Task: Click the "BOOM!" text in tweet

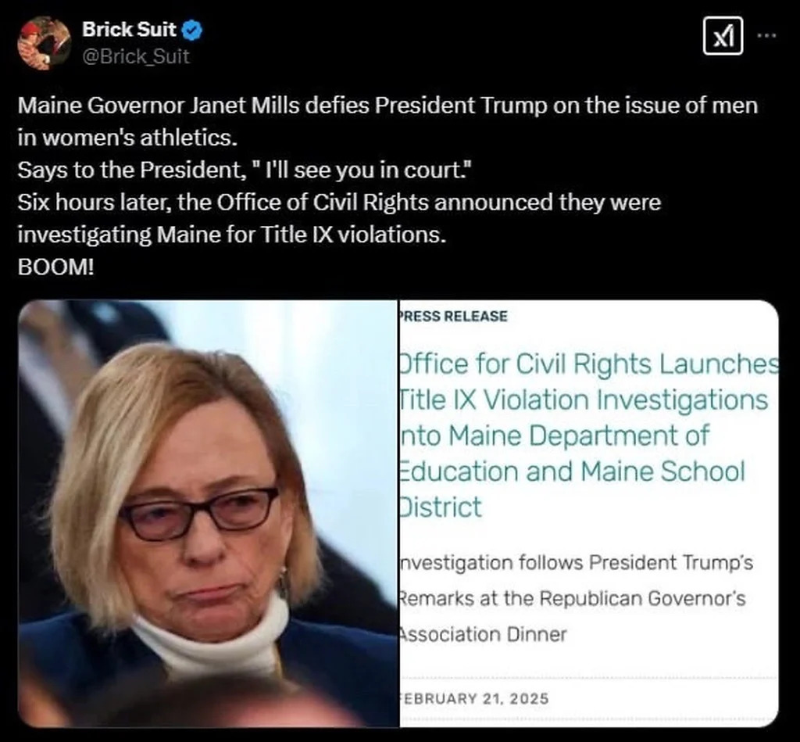Action: click(55, 267)
